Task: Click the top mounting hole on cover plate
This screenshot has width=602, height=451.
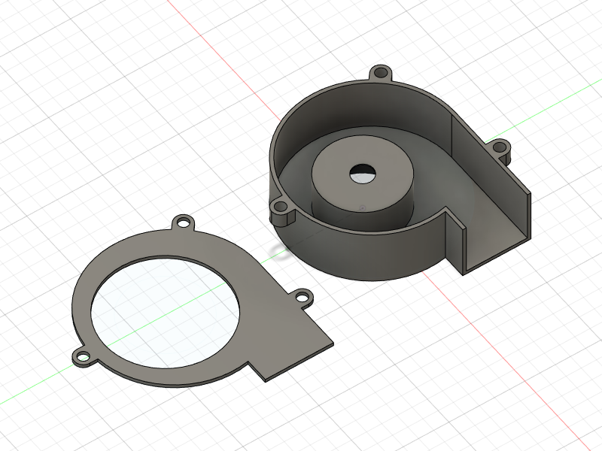Action: tap(183, 222)
